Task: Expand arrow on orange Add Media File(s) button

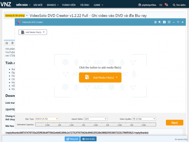Action: [x=117, y=77]
